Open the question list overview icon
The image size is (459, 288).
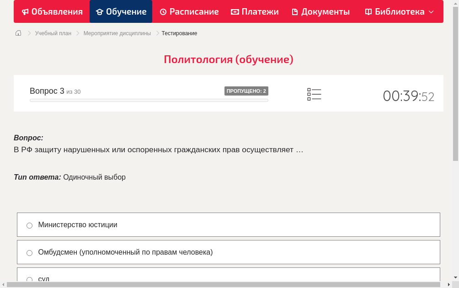[314, 94]
